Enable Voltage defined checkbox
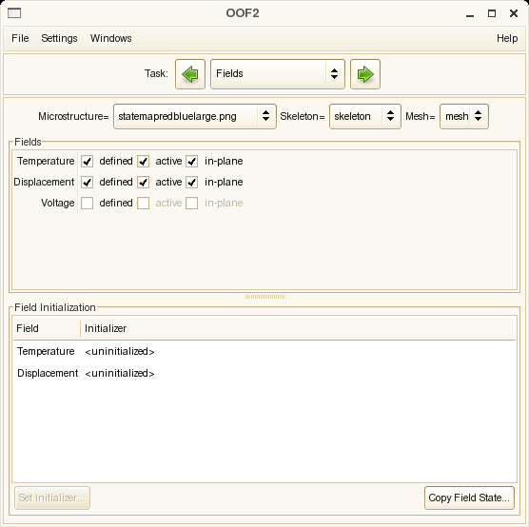 [87, 204]
